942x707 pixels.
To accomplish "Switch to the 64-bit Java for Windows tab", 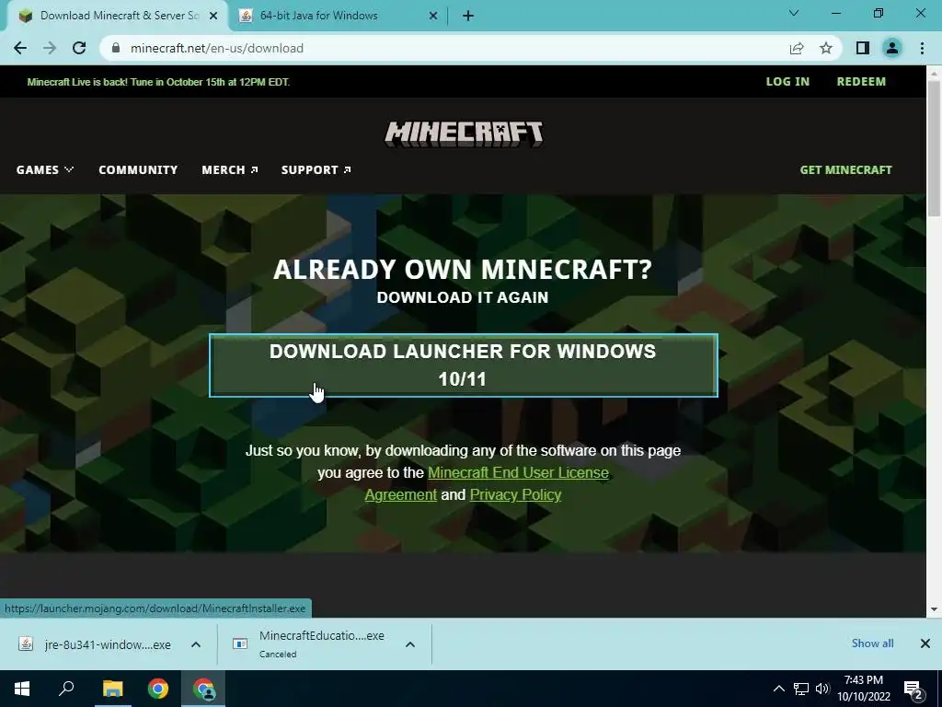I will [x=339, y=16].
